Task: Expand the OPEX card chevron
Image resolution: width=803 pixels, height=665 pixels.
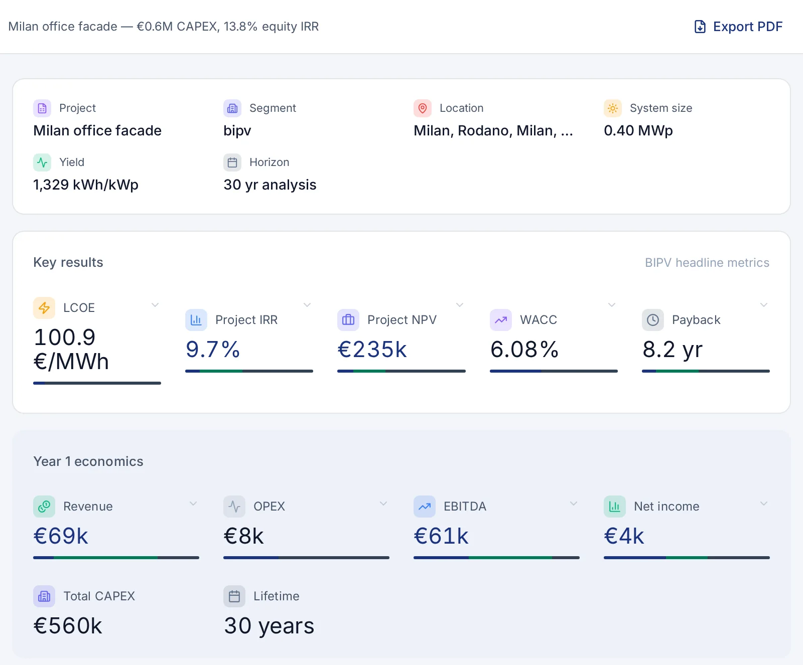Action: (383, 504)
